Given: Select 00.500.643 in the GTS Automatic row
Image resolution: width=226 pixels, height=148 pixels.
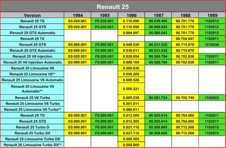Looking at the screenshot, I should pos(158,33).
